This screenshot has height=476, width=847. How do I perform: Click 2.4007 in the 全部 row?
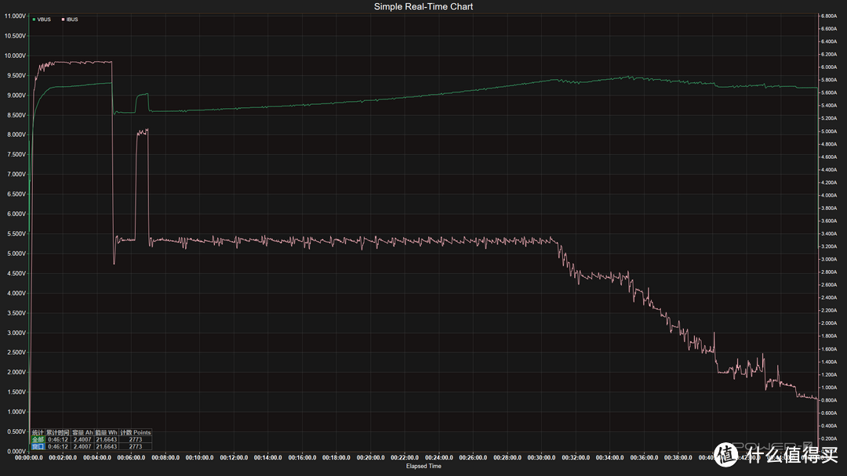pos(82,439)
